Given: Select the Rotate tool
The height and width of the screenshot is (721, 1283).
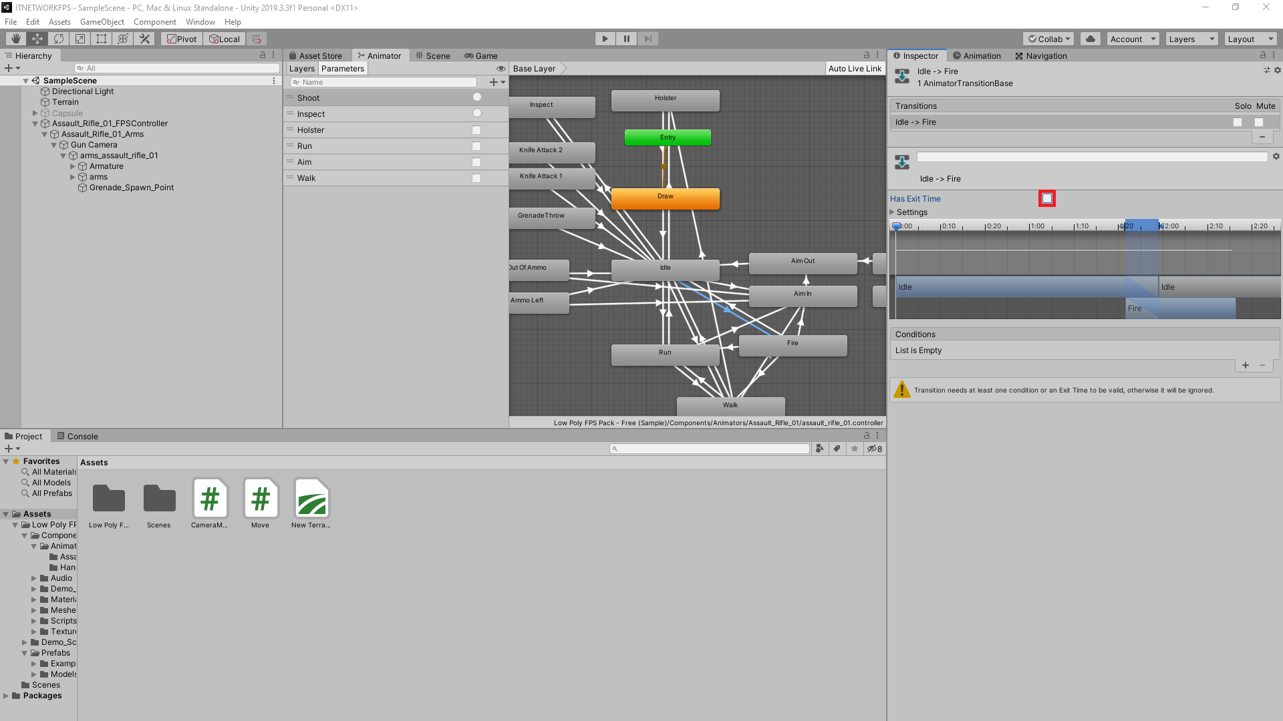Looking at the screenshot, I should (58, 38).
